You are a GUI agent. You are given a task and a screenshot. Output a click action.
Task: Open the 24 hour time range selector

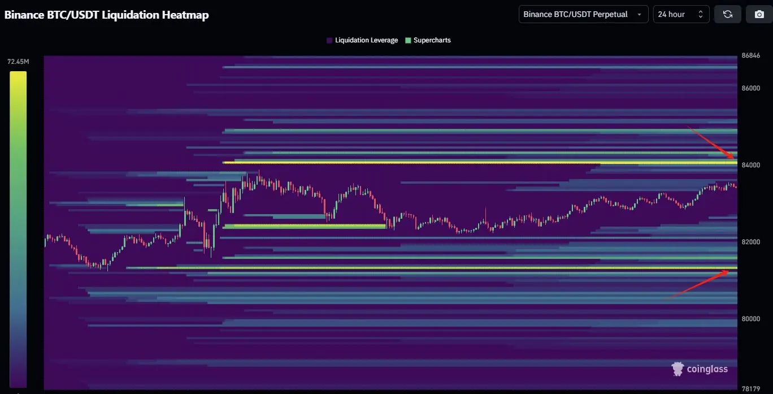(681, 14)
